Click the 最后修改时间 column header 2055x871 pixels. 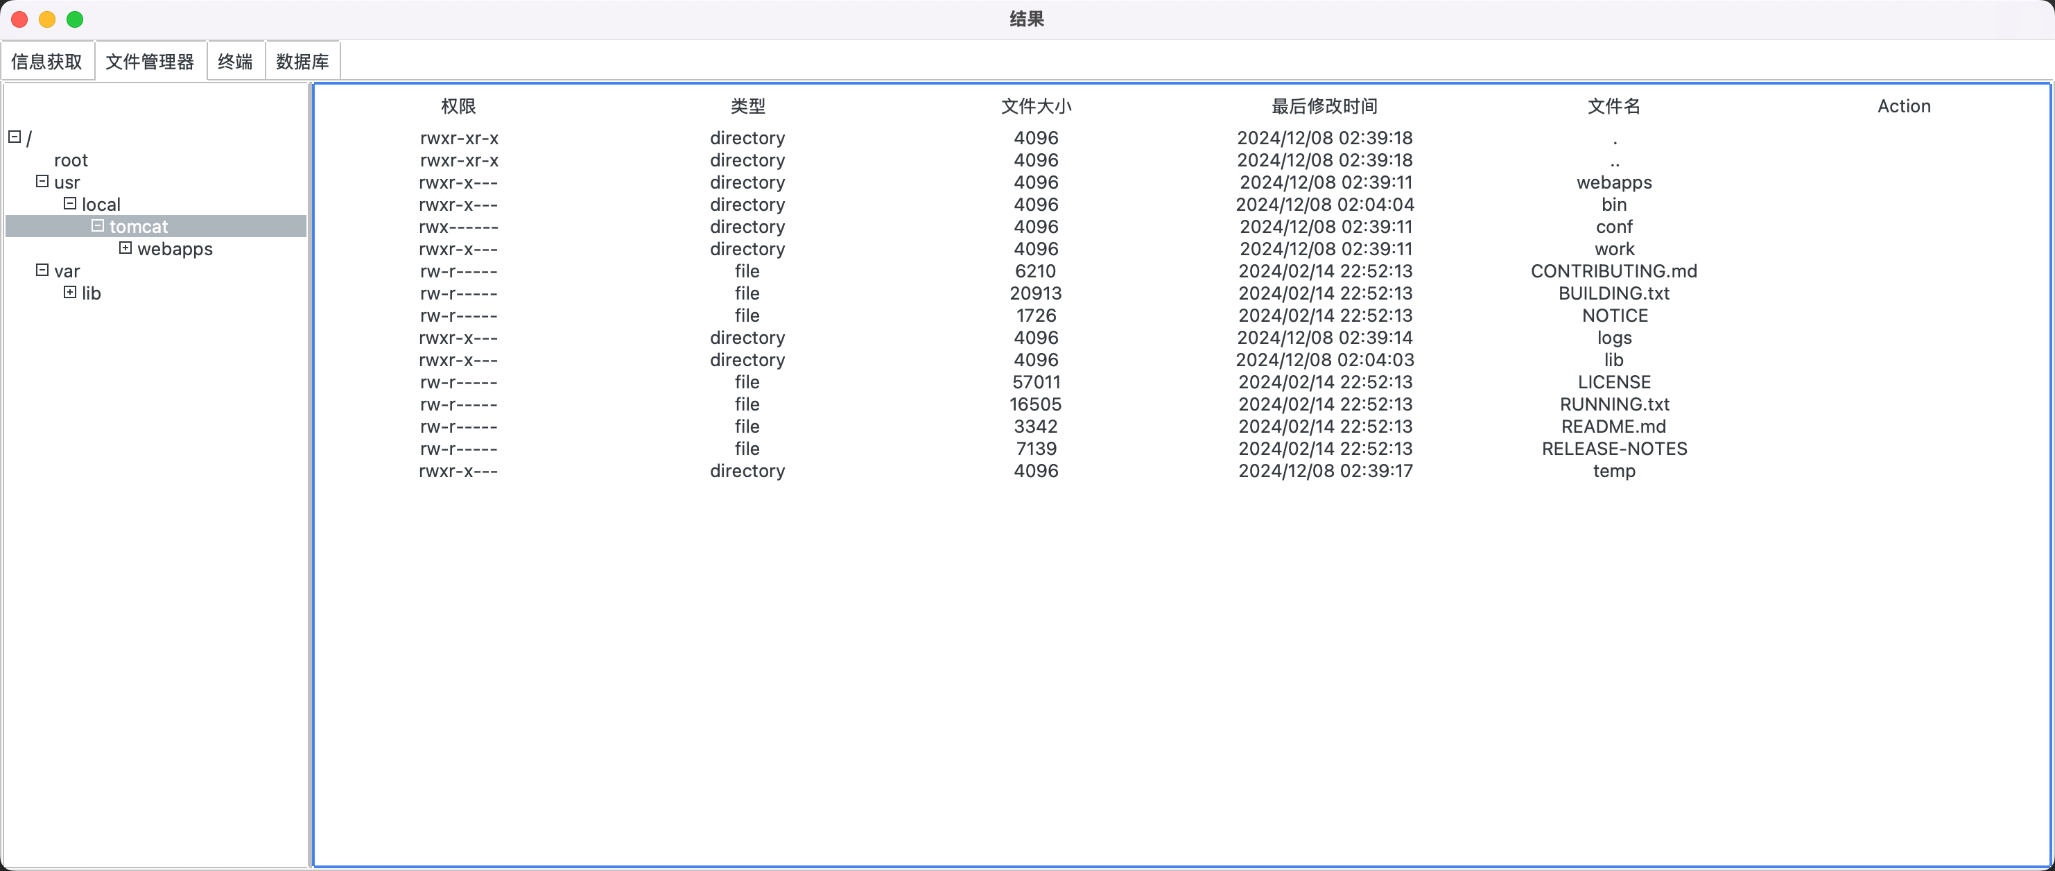pyautogui.click(x=1324, y=106)
